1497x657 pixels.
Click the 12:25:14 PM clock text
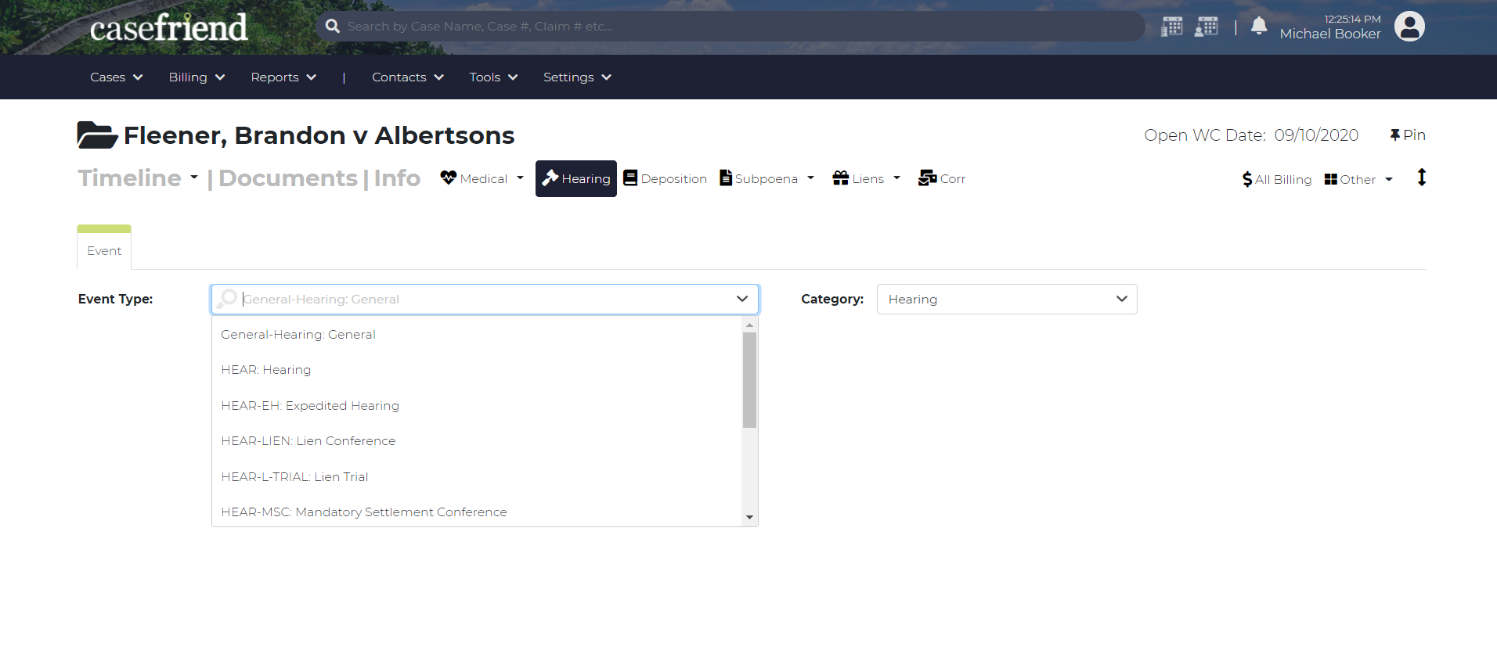click(x=1352, y=19)
